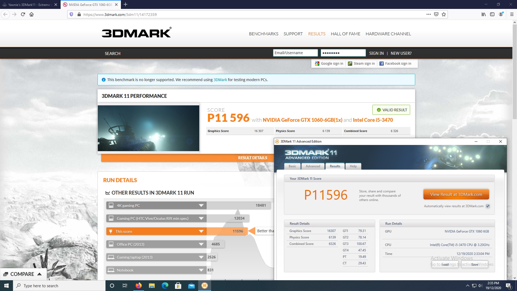This screenshot has width=517, height=291.
Task: Click NVIDIA GeForce GTX 1060-6GB link
Action: [x=302, y=120]
